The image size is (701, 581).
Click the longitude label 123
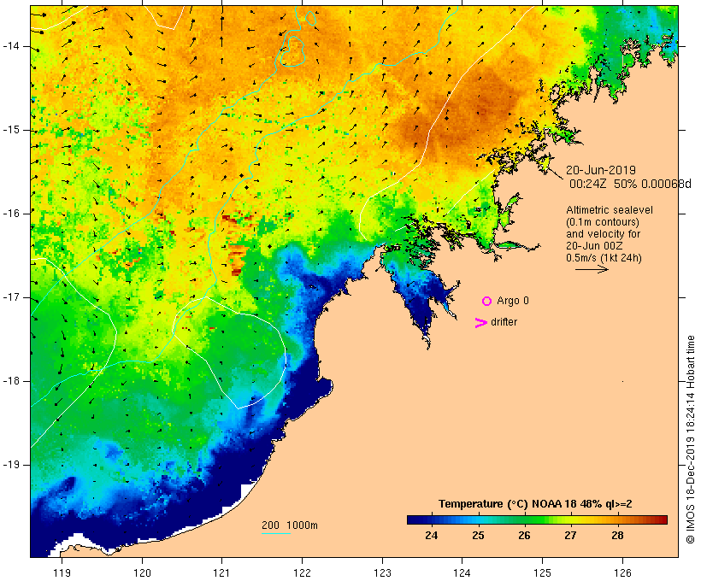[382, 573]
